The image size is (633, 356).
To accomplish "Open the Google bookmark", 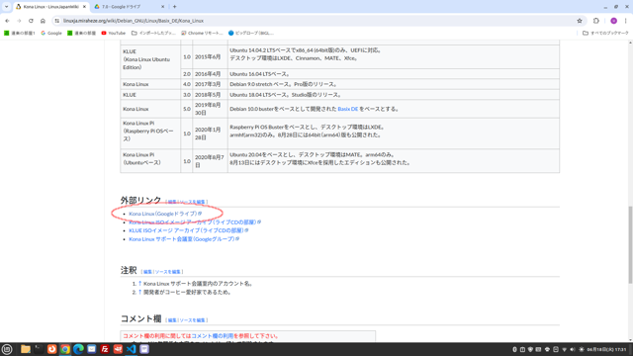I will (51, 33).
